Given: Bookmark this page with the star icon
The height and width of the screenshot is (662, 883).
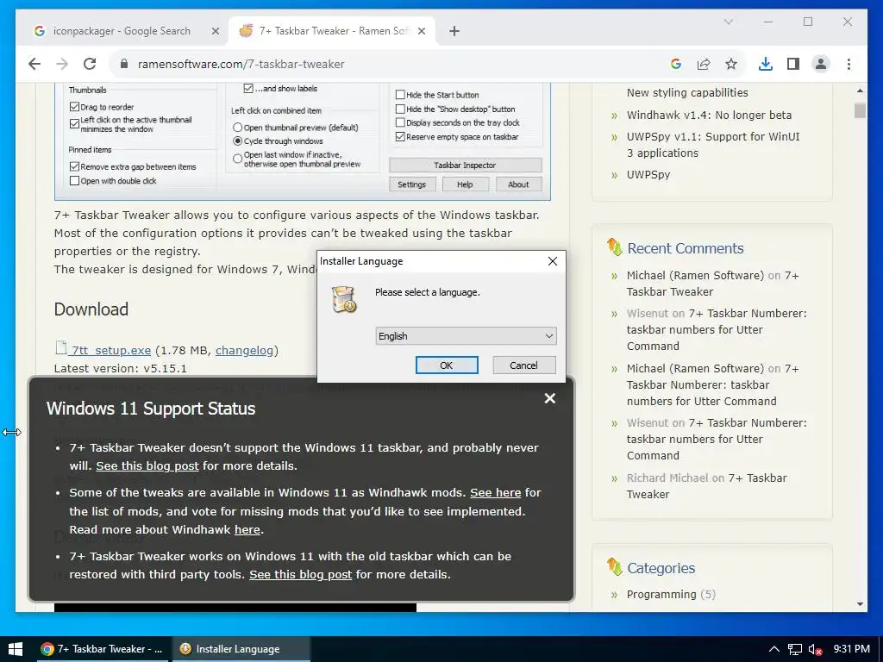Looking at the screenshot, I should pyautogui.click(x=731, y=64).
